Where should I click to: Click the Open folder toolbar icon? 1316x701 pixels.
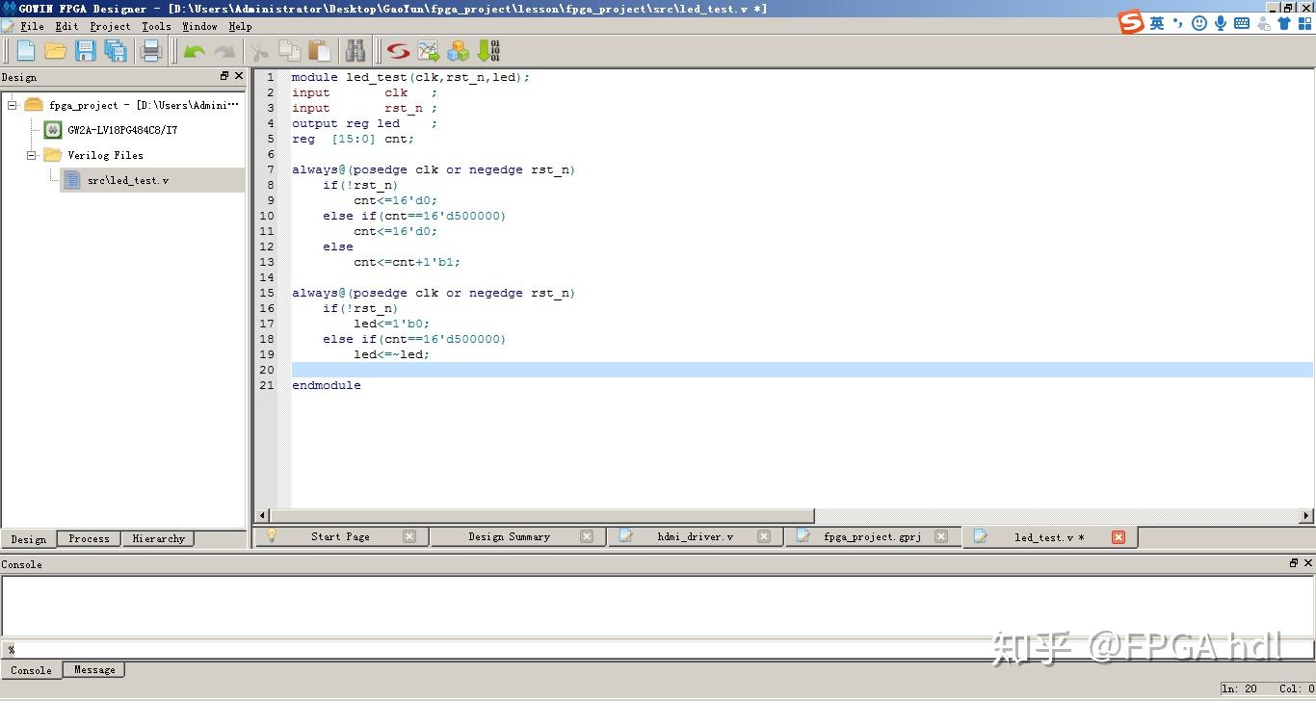coord(56,51)
